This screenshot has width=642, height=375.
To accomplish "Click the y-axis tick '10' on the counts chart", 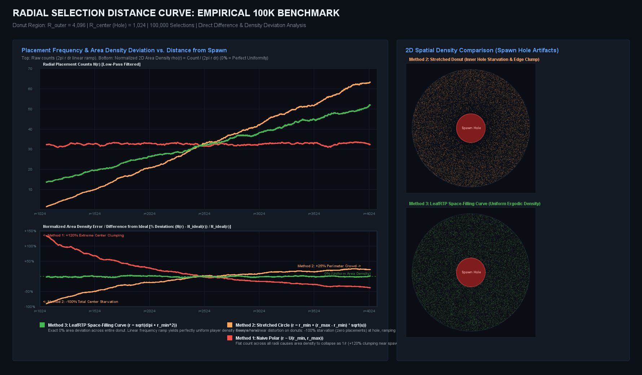I will point(30,190).
